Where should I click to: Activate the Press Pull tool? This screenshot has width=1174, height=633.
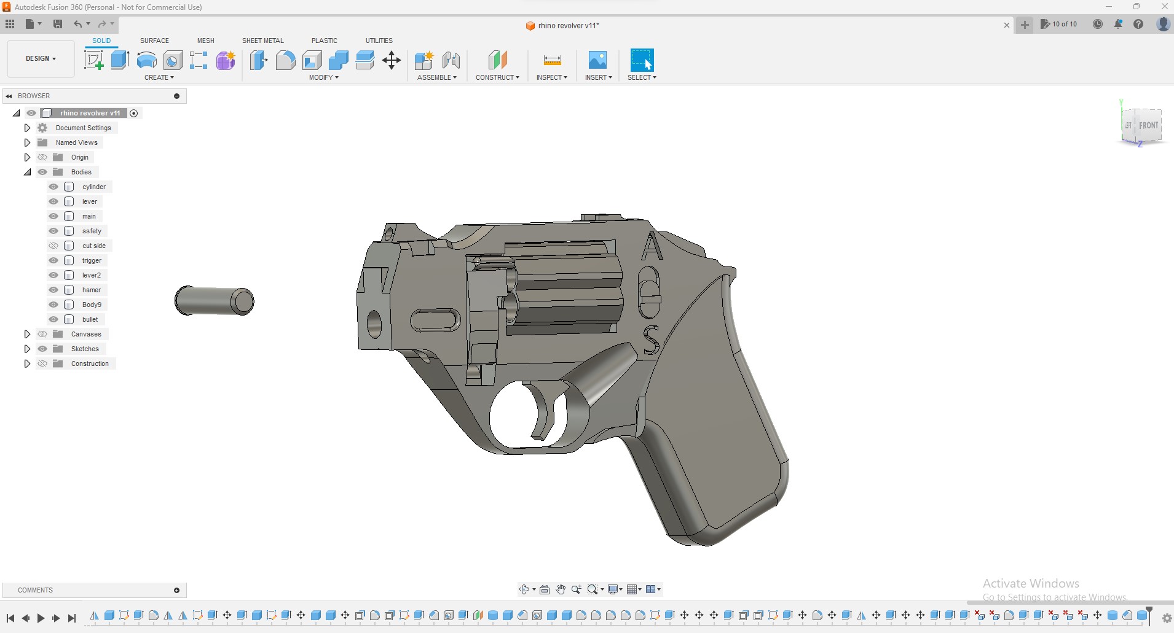259,60
